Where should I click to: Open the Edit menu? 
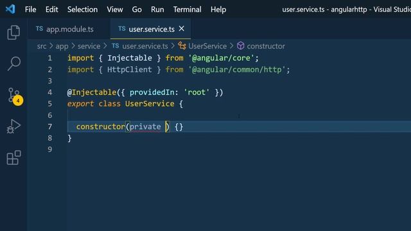click(x=51, y=10)
